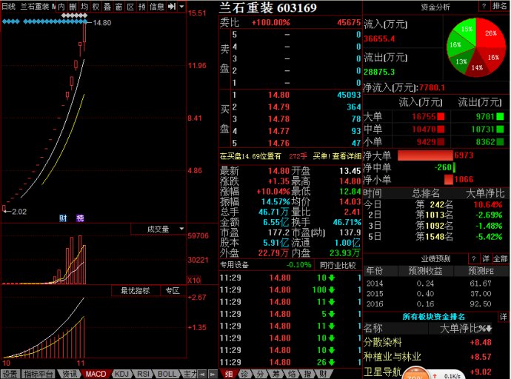
Task: Sort by 大单净比% column header
Action: click(465, 329)
